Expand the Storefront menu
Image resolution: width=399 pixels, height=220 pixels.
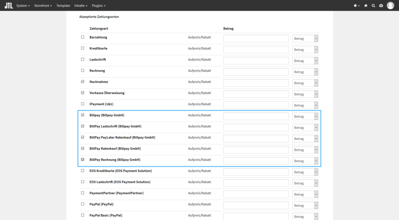[43, 6]
